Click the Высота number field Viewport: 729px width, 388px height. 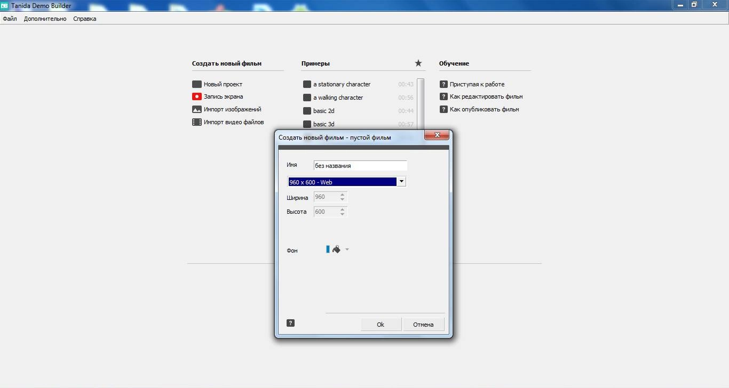coord(326,212)
